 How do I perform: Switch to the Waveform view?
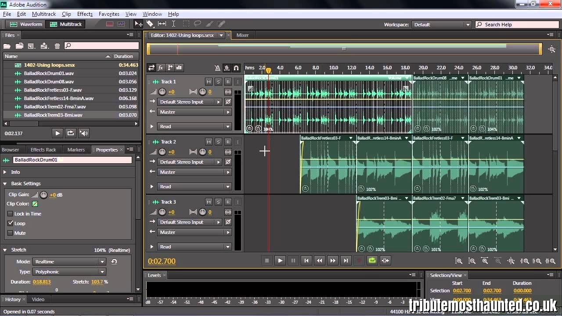(26, 24)
